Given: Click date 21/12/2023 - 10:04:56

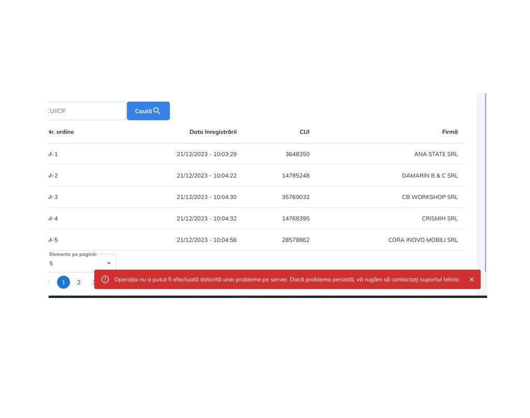Looking at the screenshot, I should [207, 240].
